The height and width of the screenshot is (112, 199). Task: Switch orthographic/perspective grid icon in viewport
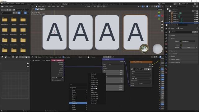click(162, 31)
